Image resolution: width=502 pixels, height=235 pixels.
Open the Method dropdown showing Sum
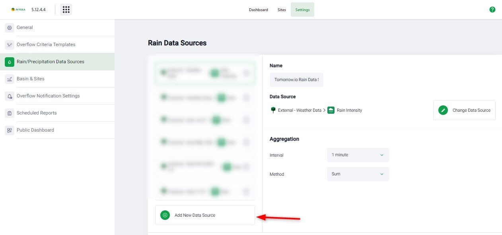click(358, 174)
